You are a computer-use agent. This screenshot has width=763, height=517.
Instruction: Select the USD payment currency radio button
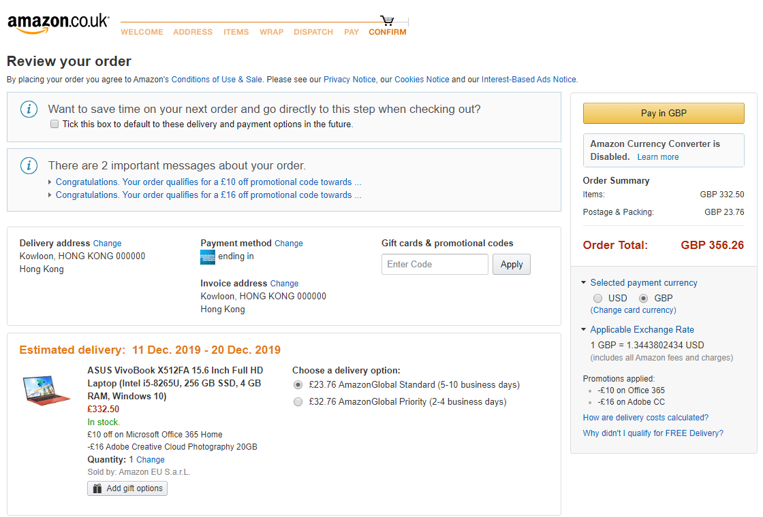[597, 298]
